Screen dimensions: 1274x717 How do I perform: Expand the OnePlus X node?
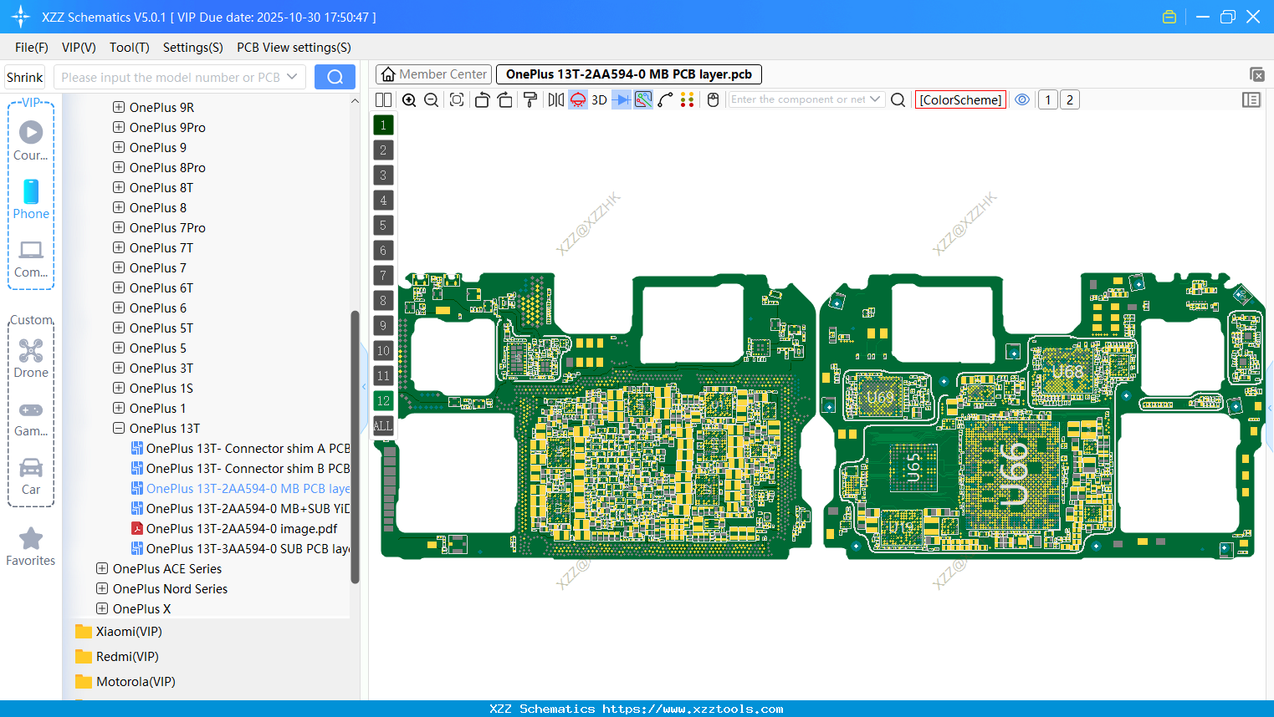click(x=102, y=608)
